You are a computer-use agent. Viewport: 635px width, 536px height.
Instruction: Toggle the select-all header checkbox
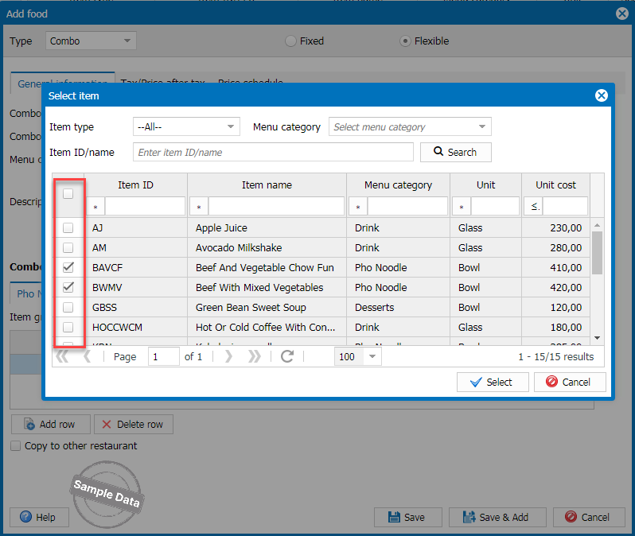tap(68, 193)
